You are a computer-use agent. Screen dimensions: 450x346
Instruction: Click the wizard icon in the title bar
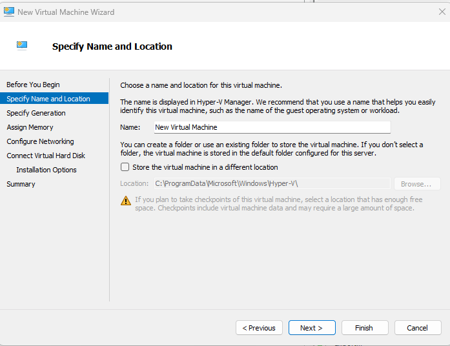[x=9, y=12]
